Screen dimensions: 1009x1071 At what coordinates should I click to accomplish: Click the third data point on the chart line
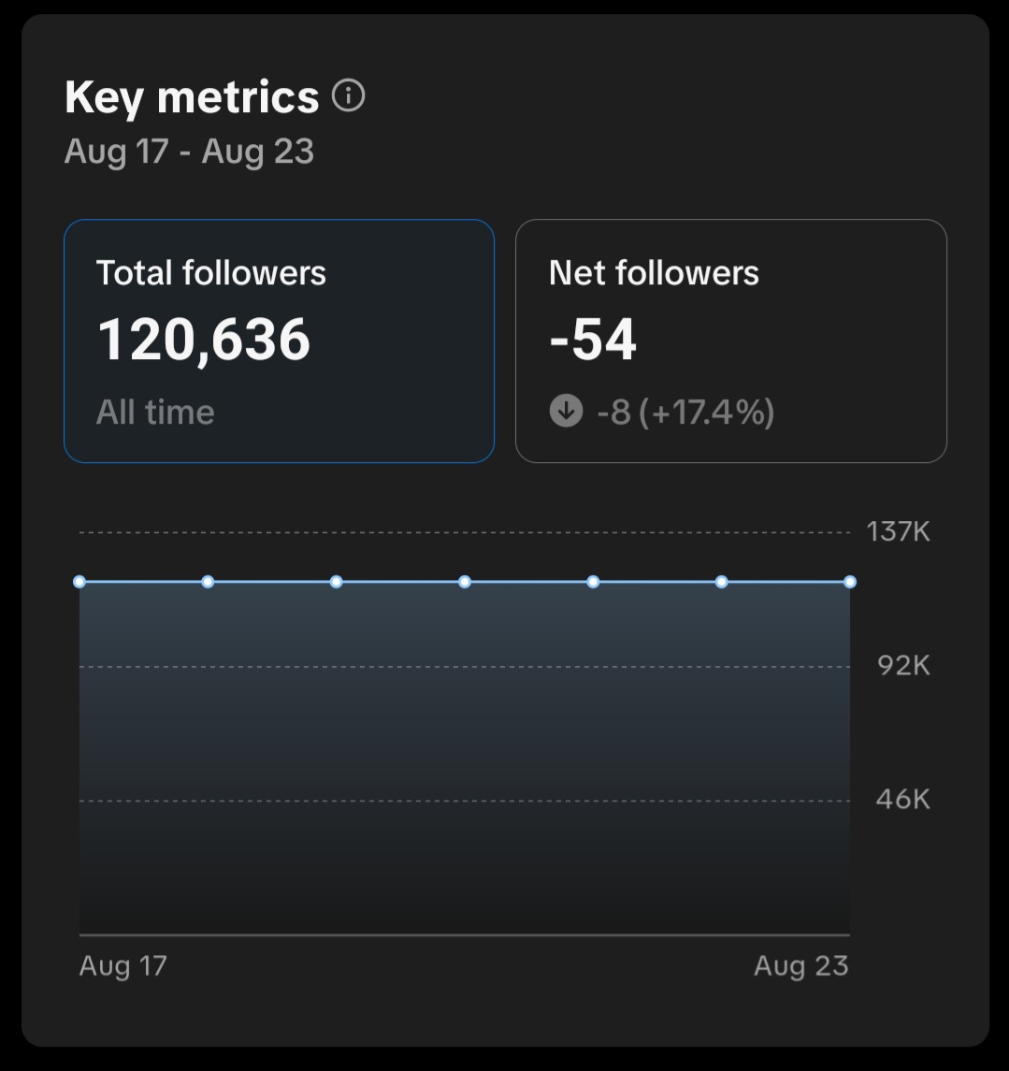[x=337, y=582]
